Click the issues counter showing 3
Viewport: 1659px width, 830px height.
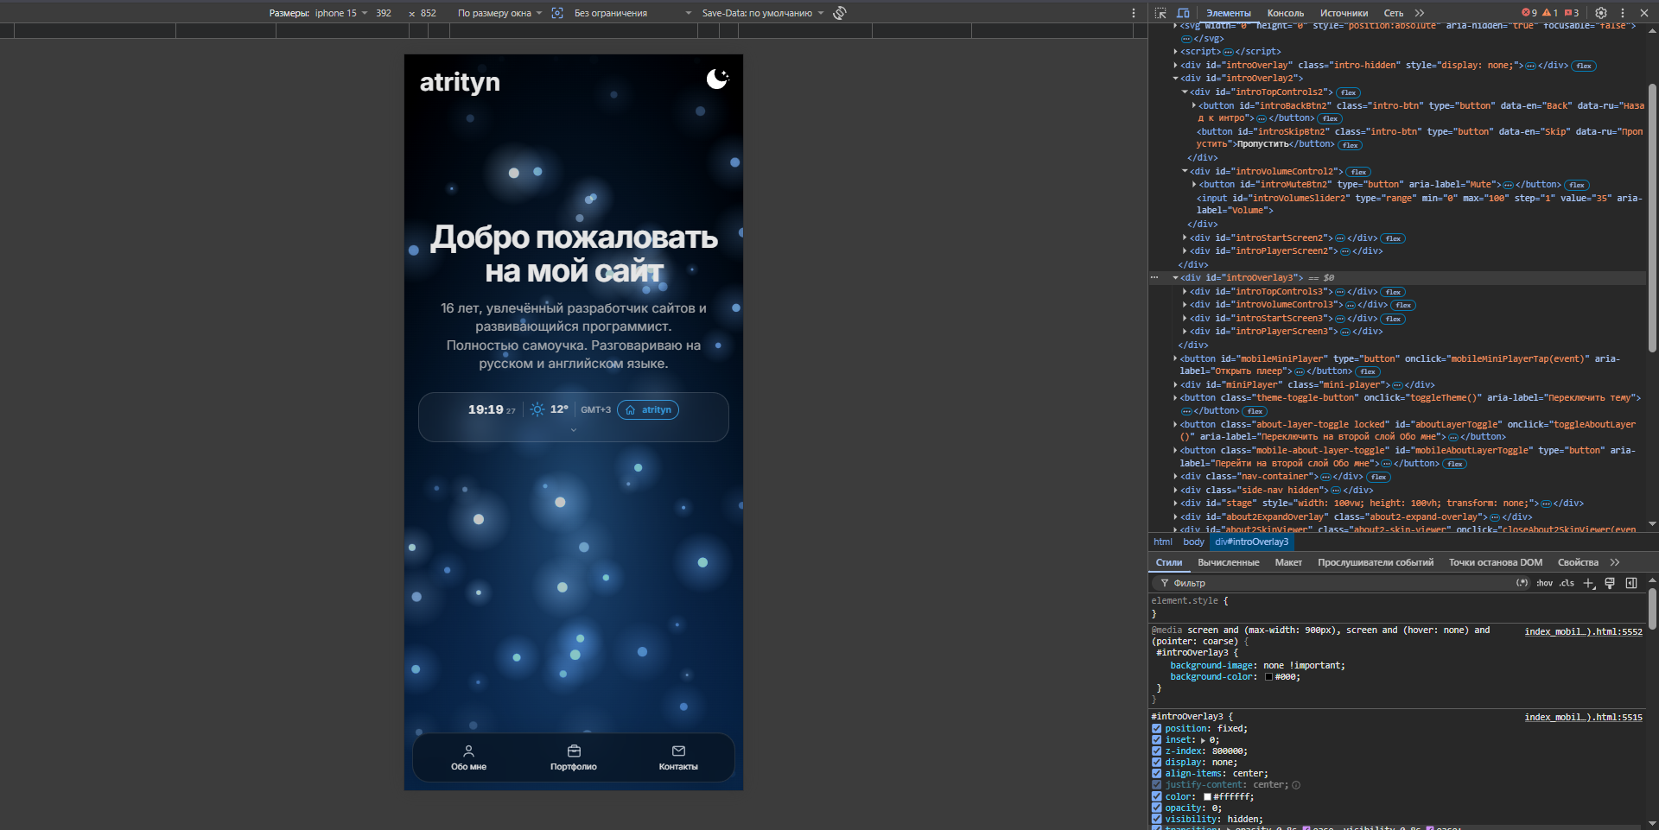[x=1572, y=13]
